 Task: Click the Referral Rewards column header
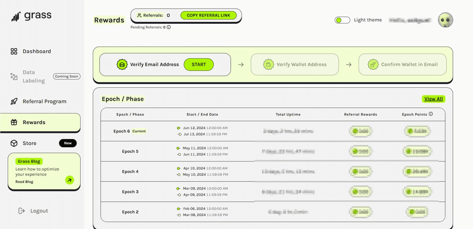[x=361, y=114]
